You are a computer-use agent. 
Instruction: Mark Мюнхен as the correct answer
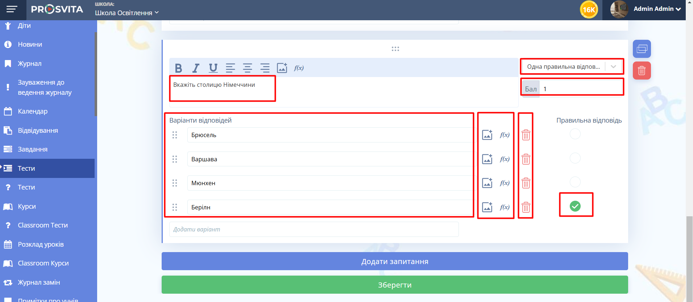click(x=575, y=182)
